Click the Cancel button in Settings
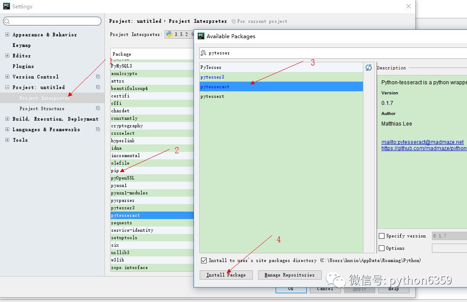This screenshot has width=467, height=302. pyautogui.click(x=325, y=289)
